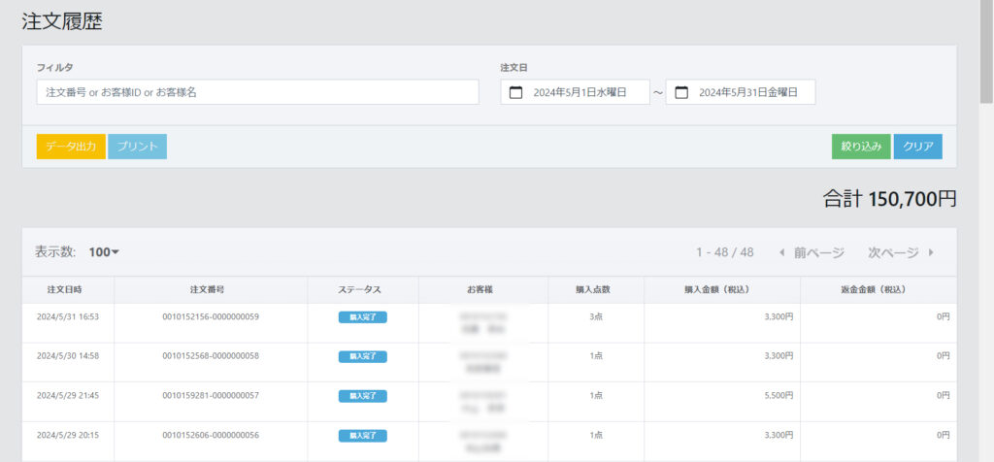Viewport: 994px width, 462px height.
Task: Click the 購入金額（税込） column header
Action: coord(721,289)
